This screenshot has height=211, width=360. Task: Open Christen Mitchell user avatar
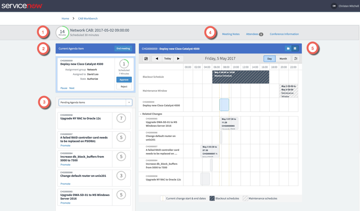pyautogui.click(x=334, y=6)
